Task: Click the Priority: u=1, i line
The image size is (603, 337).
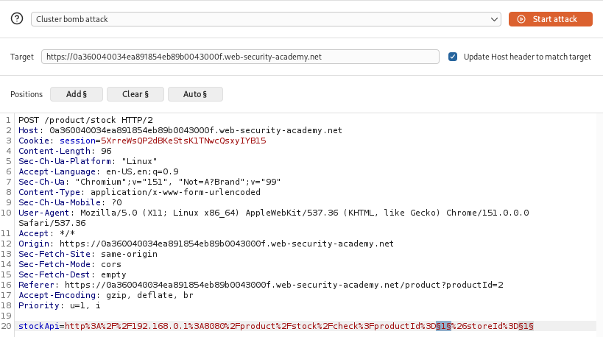Action: pyautogui.click(x=60, y=306)
